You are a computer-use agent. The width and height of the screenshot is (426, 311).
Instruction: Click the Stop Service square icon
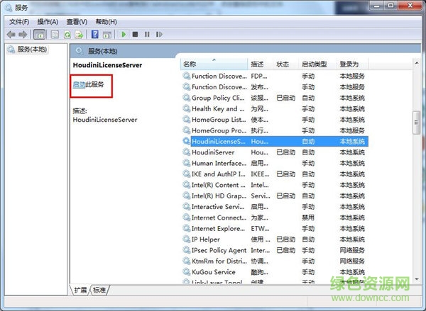[x=135, y=35]
